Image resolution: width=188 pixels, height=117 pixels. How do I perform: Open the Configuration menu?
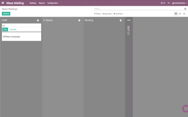[53, 3]
